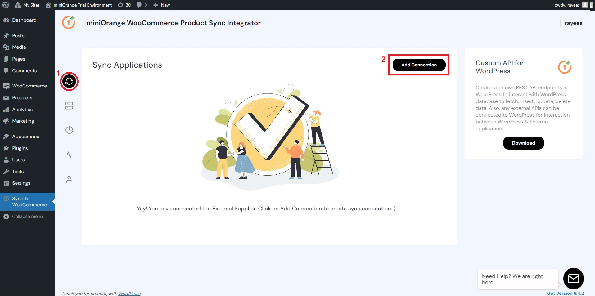Click the miniOrange logo beside plugin title
Screen dimensions: 595x296
coord(69,22)
